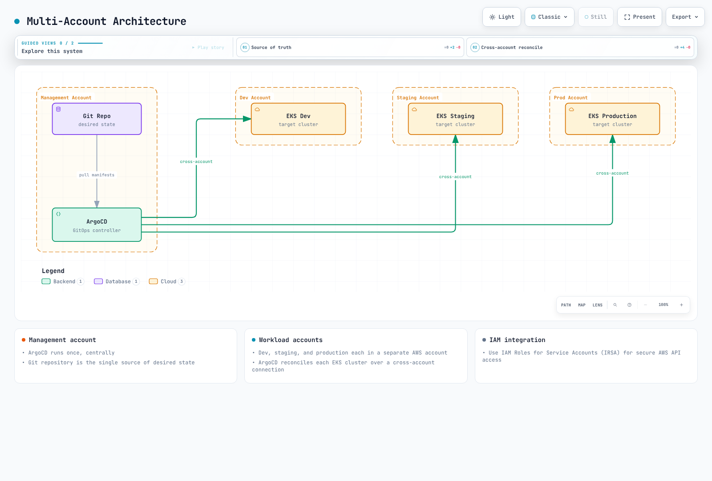Toggle the Light theme button
The image size is (712, 481).
tap(502, 17)
